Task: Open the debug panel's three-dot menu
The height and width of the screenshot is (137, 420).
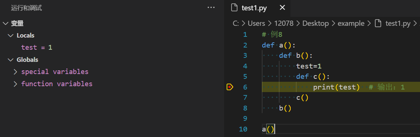Action: (x=211, y=8)
